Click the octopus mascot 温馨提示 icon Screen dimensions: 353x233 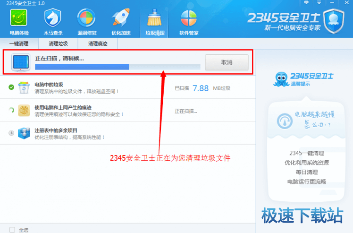[x=281, y=79]
